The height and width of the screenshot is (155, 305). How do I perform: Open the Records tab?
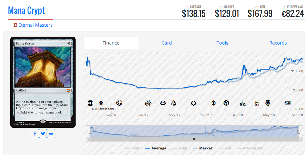pyautogui.click(x=278, y=43)
